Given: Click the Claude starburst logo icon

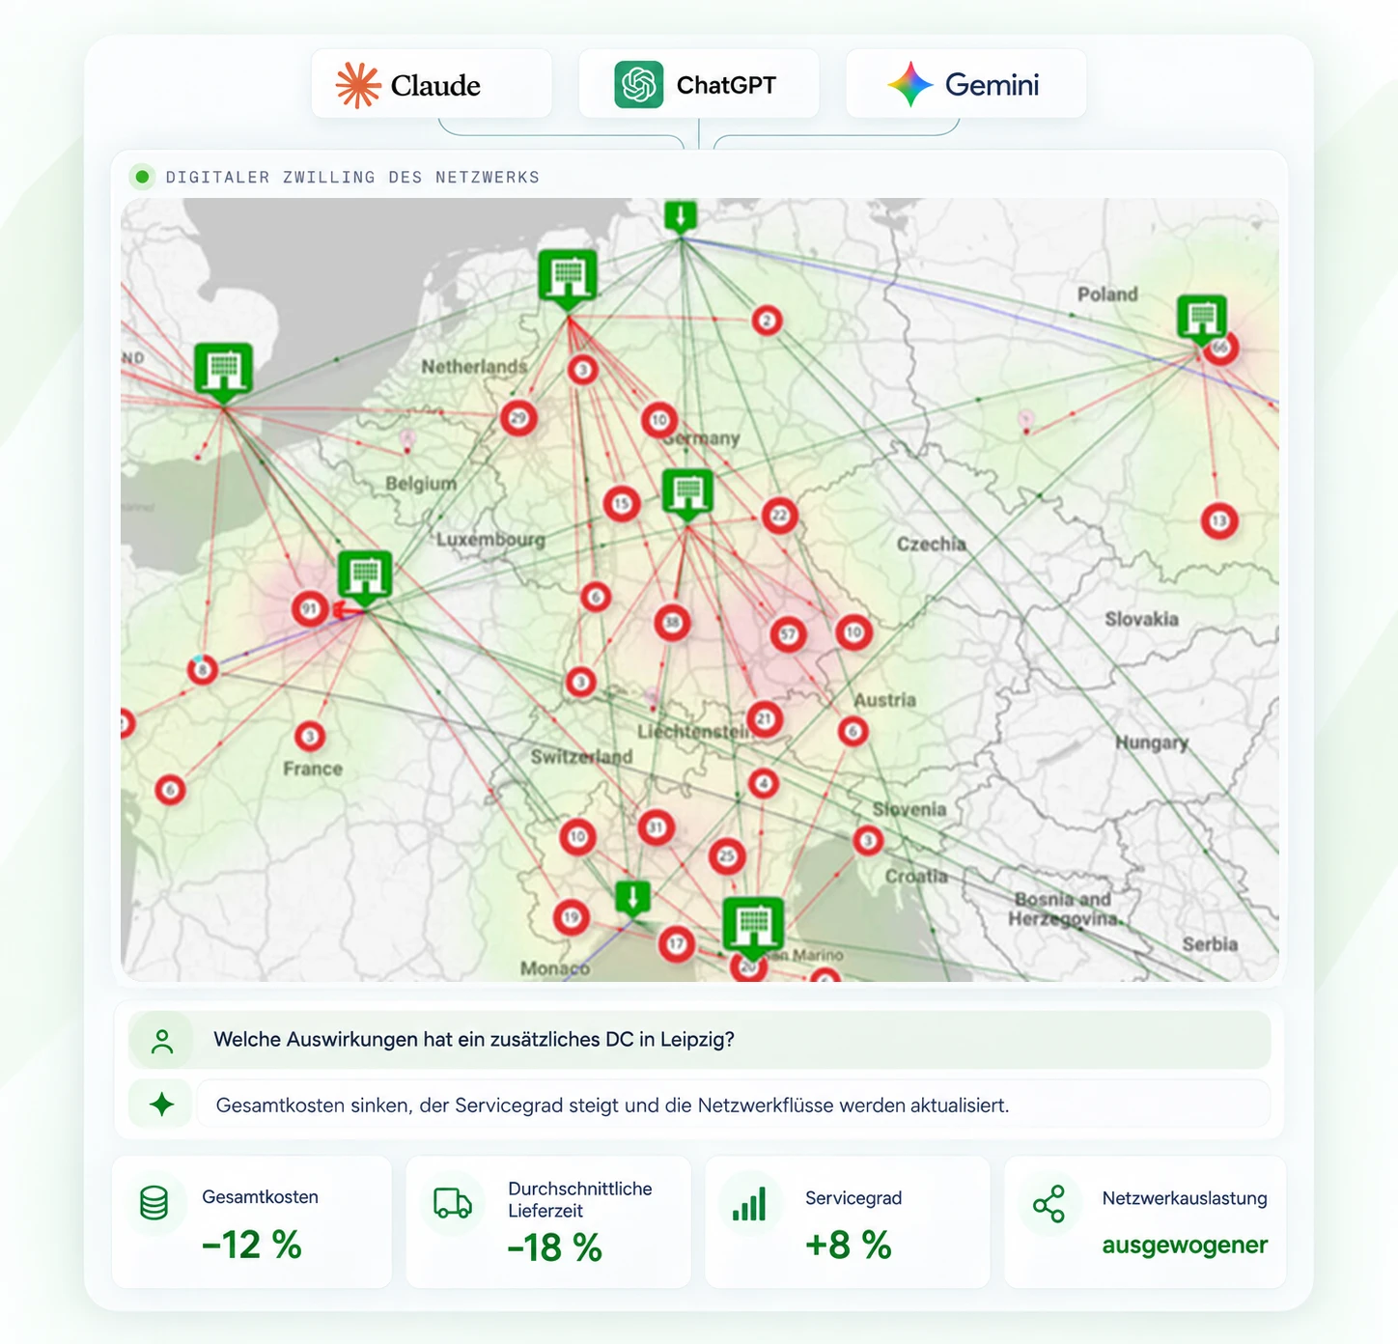Looking at the screenshot, I should (358, 85).
